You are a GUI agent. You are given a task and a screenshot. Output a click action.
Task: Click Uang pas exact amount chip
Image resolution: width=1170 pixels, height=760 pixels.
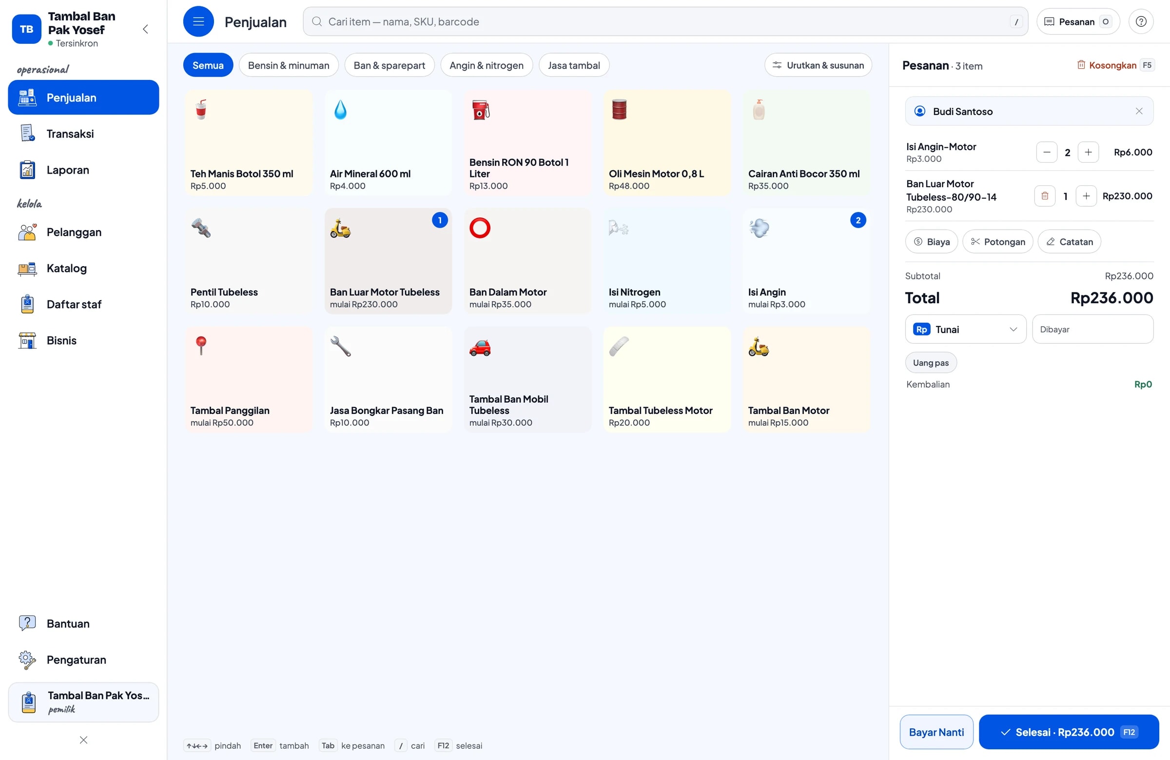coord(931,363)
